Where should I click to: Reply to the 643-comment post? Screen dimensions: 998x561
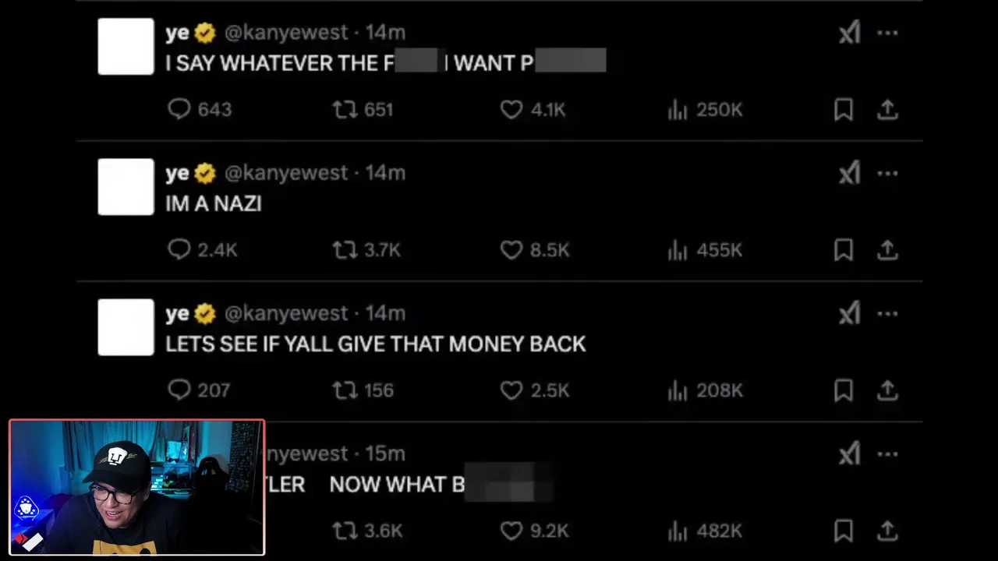pos(179,109)
